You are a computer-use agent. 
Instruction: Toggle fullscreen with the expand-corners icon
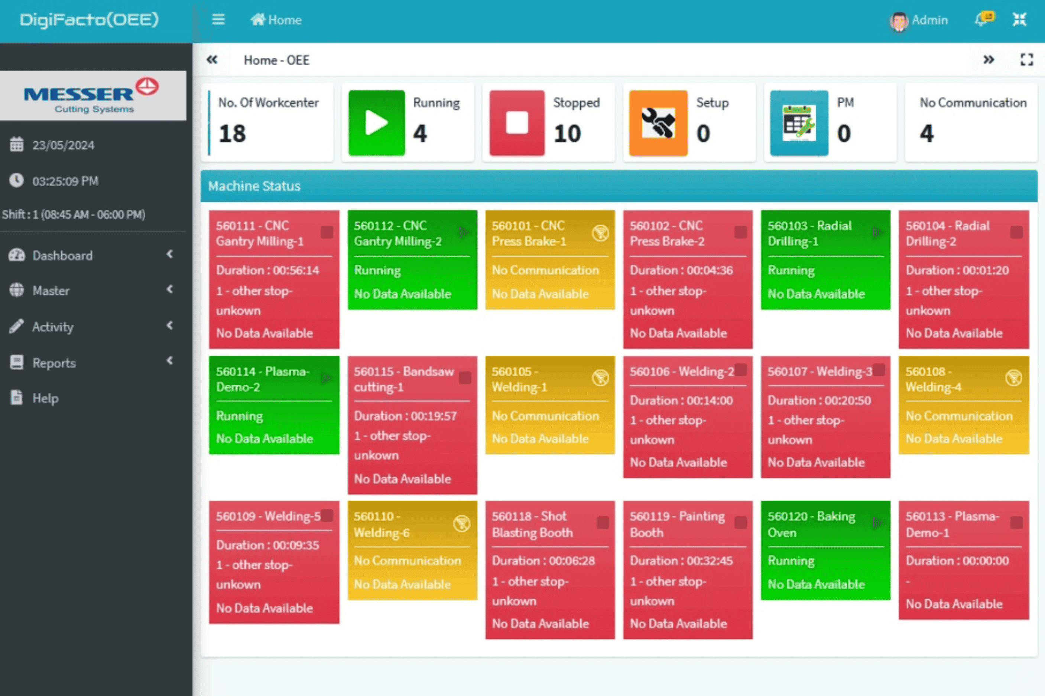tap(1027, 59)
